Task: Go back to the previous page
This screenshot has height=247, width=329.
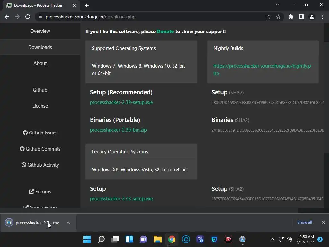Action: pos(7,17)
